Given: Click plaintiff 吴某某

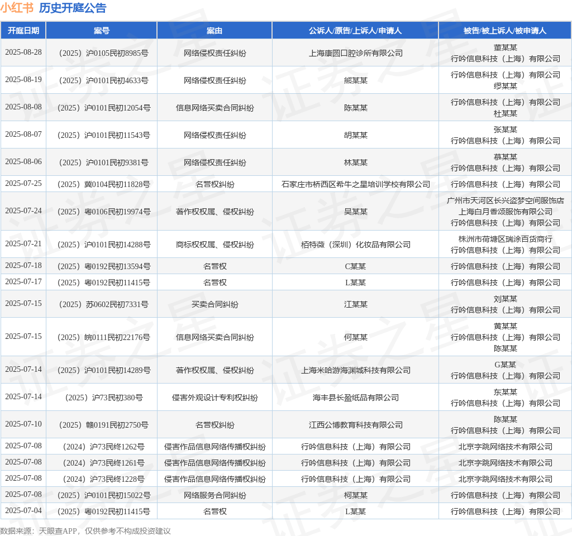Looking at the screenshot, I should [356, 212].
